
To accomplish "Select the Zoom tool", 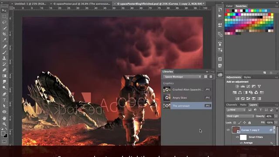I will (x=4, y=124).
